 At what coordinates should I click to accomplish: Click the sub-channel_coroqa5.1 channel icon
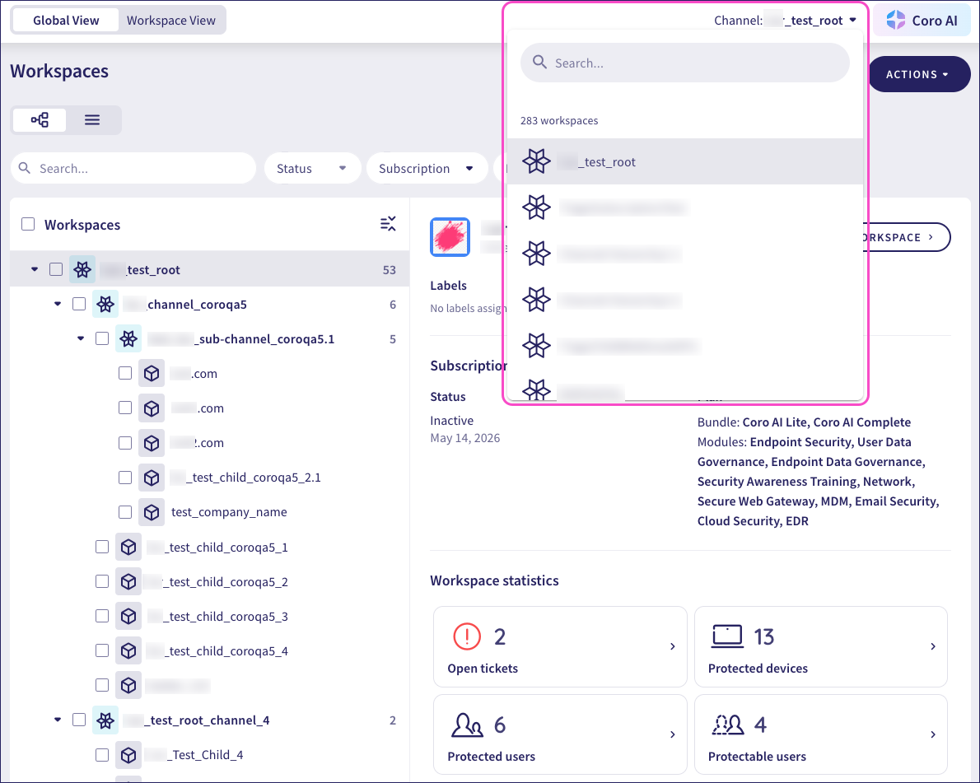point(128,338)
